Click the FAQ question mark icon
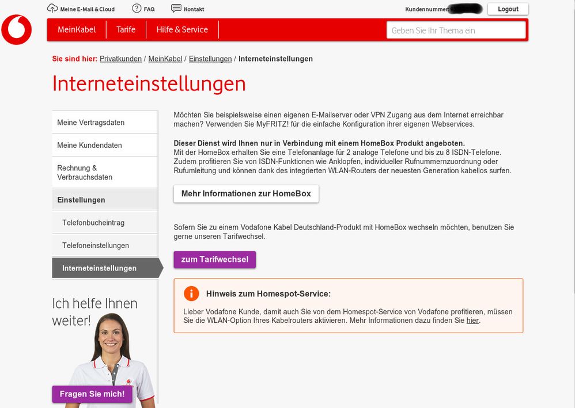Viewport: 575px width, 408px height. click(x=136, y=9)
